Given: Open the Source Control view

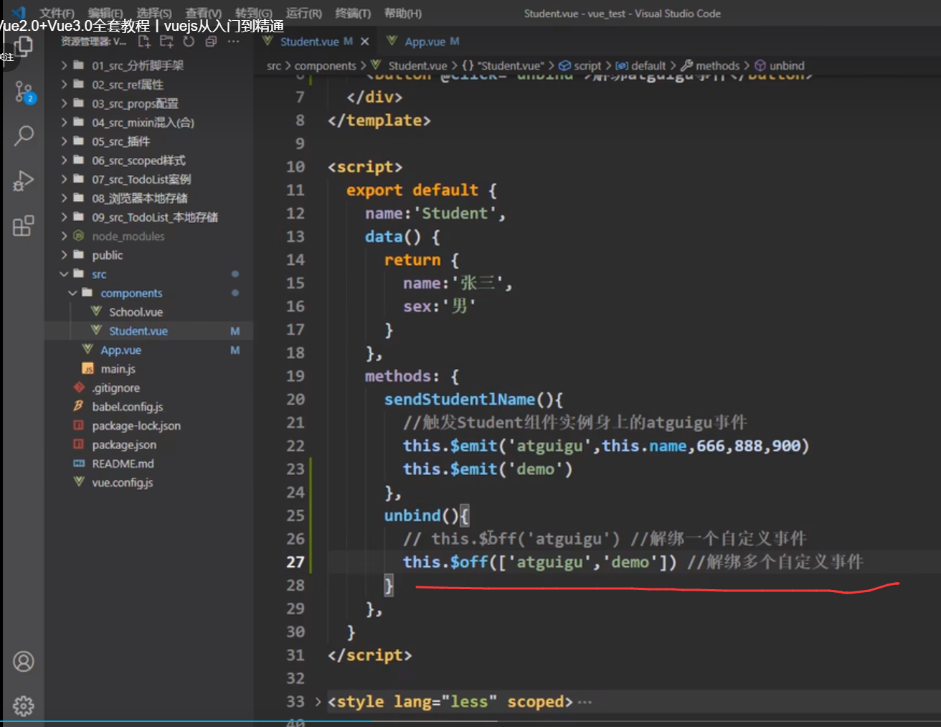Looking at the screenshot, I should [24, 92].
